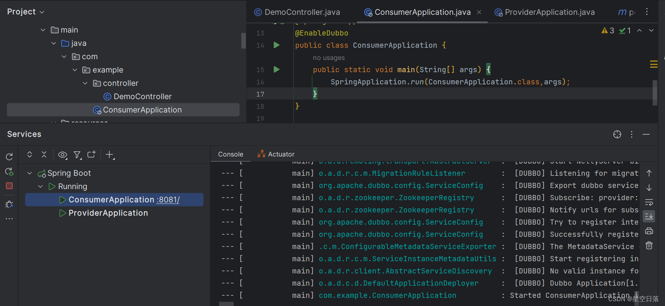Image resolution: width=665 pixels, height=306 pixels.
Task: Open the Services panel options menu
Action: [x=632, y=134]
